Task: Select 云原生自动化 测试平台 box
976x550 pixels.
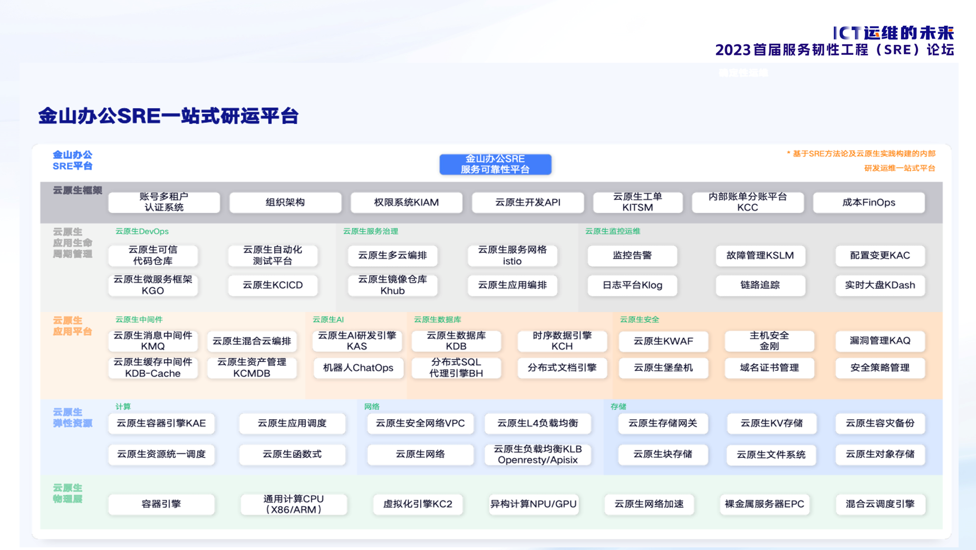Action: pos(273,255)
